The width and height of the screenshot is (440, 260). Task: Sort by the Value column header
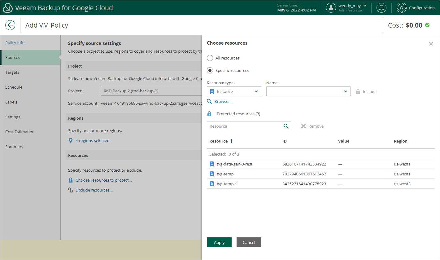pyautogui.click(x=344, y=141)
